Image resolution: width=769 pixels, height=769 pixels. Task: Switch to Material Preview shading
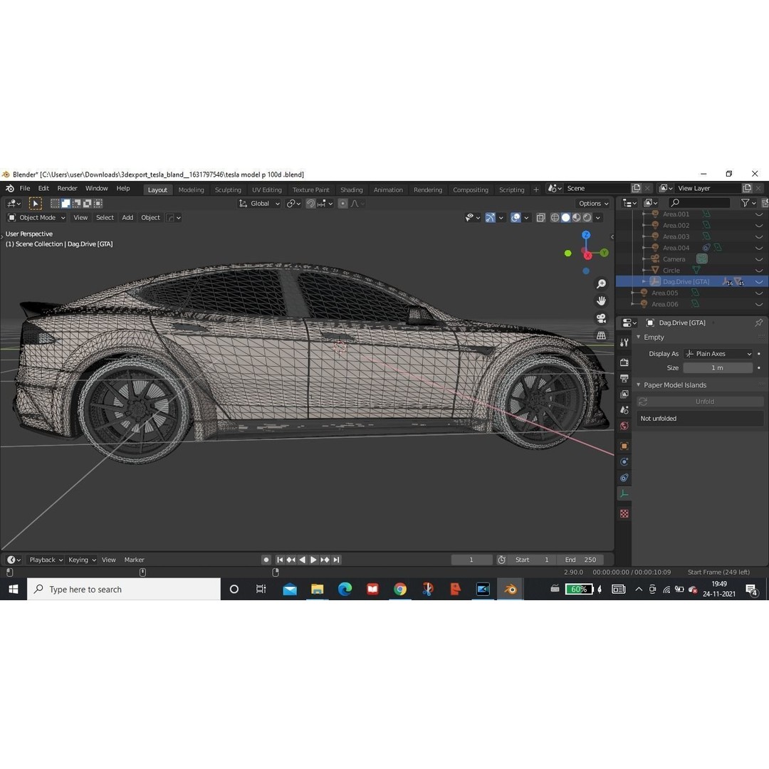click(576, 217)
